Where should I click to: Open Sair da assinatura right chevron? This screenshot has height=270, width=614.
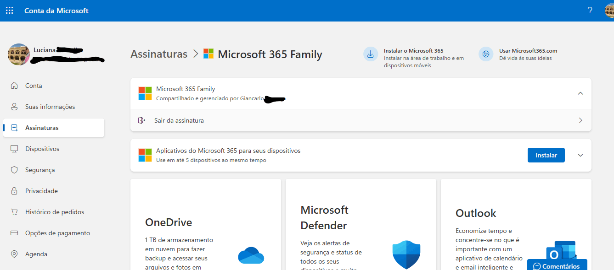pyautogui.click(x=580, y=120)
